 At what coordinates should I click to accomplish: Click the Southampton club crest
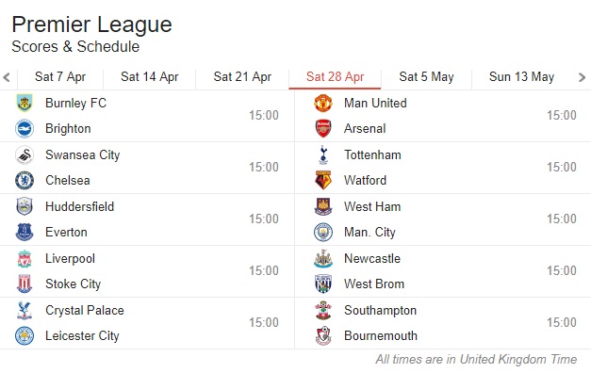pyautogui.click(x=323, y=310)
